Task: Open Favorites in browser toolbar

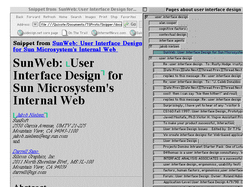Action: coord(128,17)
